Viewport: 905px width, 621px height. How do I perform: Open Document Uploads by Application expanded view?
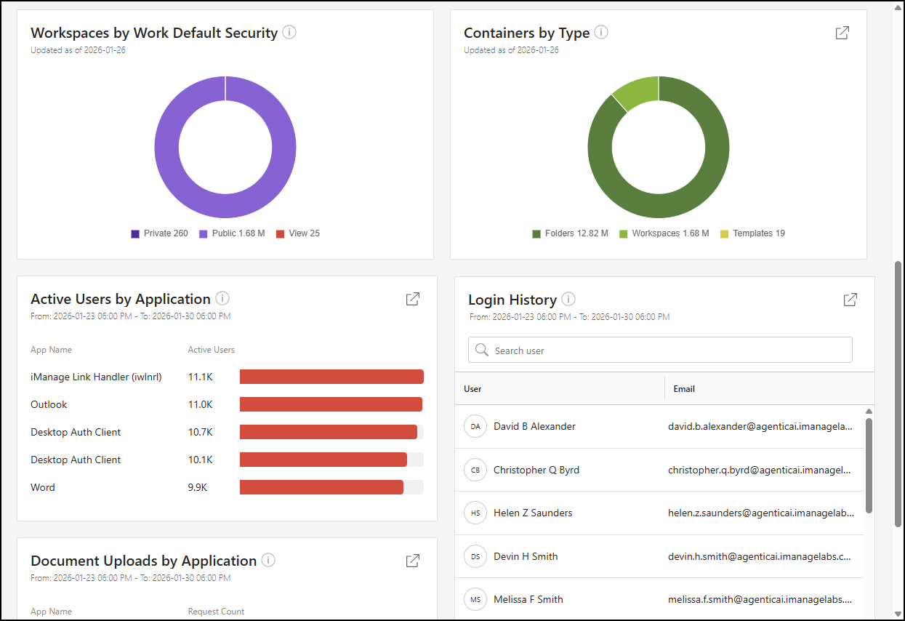click(412, 561)
